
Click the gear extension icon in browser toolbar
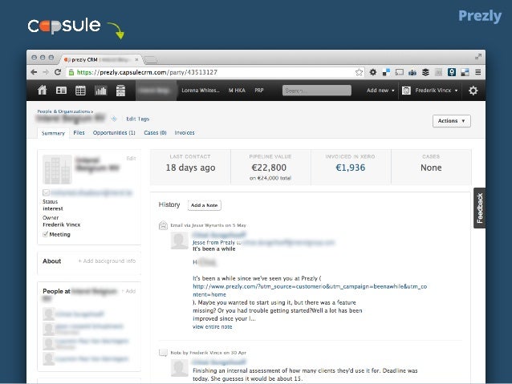(x=373, y=72)
